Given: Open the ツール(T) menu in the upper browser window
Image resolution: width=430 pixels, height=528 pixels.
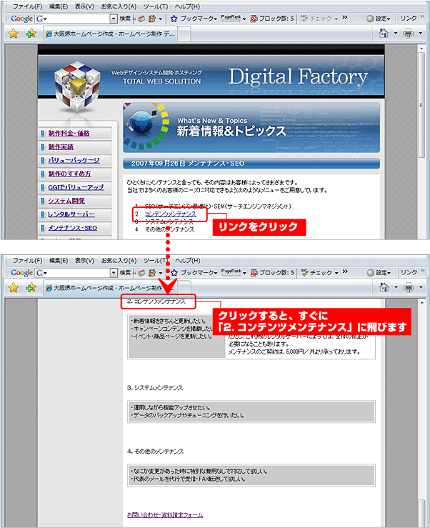Looking at the screenshot, I should (156, 6).
